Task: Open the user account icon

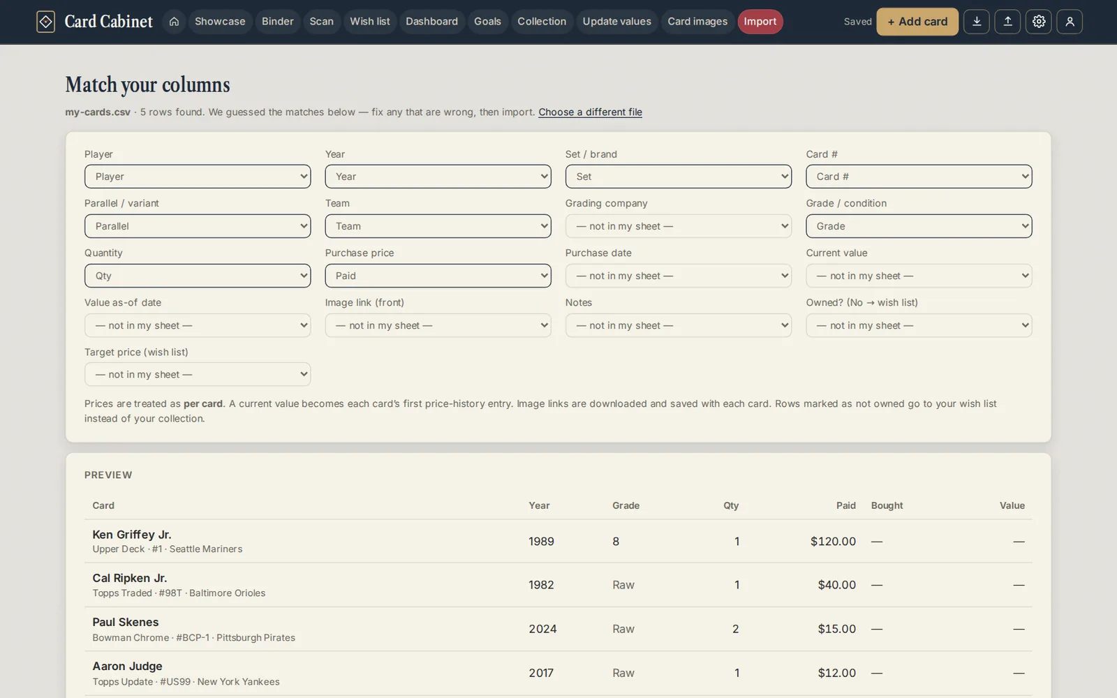Action: click(1070, 22)
